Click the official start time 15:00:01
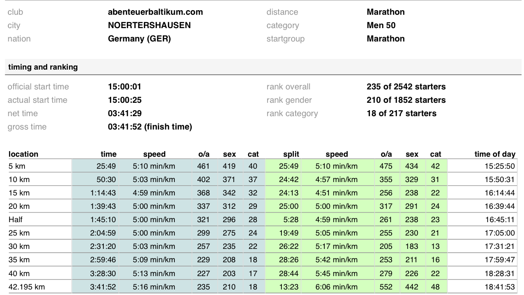Viewport: 524px width, 295px height. (125, 87)
